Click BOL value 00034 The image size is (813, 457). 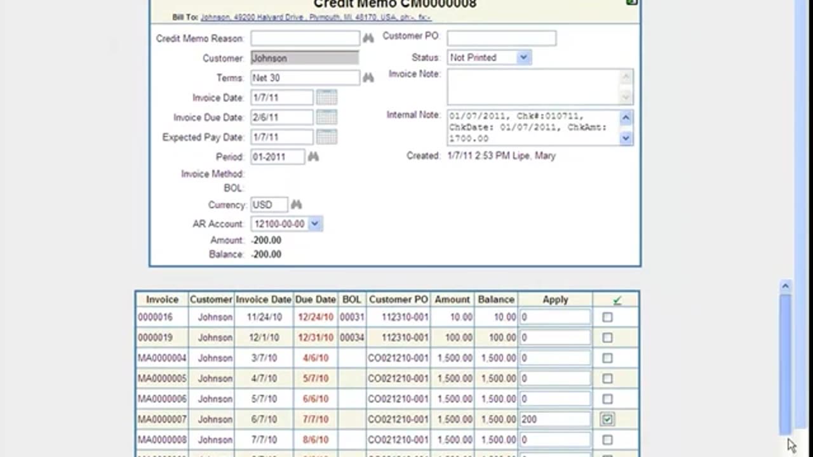pos(352,338)
